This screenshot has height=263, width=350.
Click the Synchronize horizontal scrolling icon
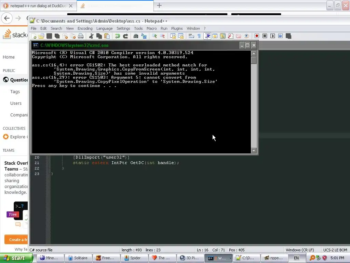[x=181, y=36]
